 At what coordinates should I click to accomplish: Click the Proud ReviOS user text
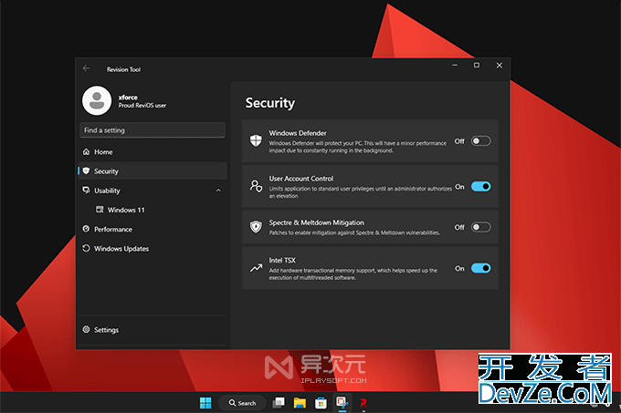click(x=142, y=106)
